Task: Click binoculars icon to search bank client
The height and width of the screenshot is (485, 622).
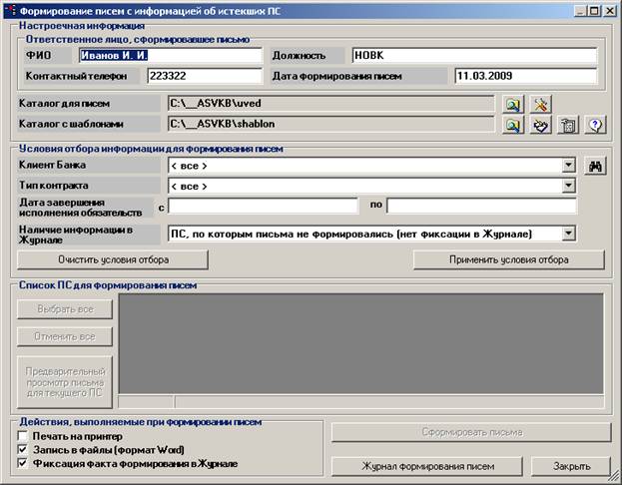Action: pyautogui.click(x=596, y=167)
